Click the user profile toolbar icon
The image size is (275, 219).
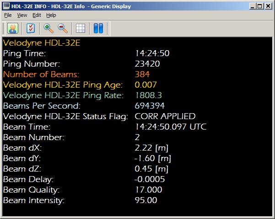[x=13, y=28]
